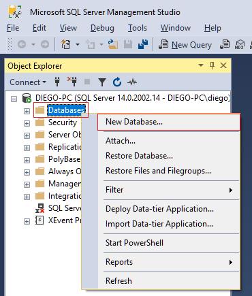Expand the Management folder
Image resolution: width=252 pixels, height=296 pixels.
[27, 184]
